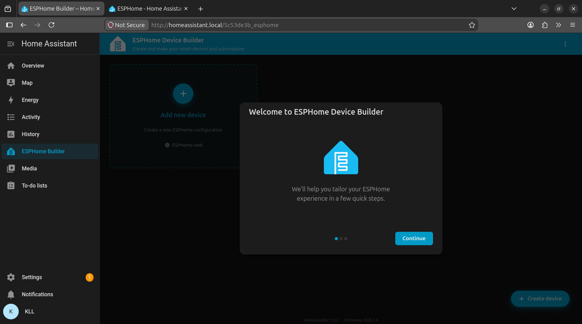
Task: Open the To-do lists clipboard icon
Action: [11, 186]
